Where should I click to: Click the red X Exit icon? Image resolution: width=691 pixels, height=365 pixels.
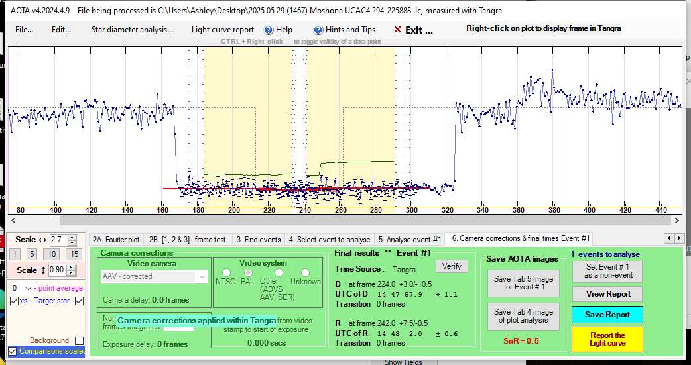(x=397, y=30)
